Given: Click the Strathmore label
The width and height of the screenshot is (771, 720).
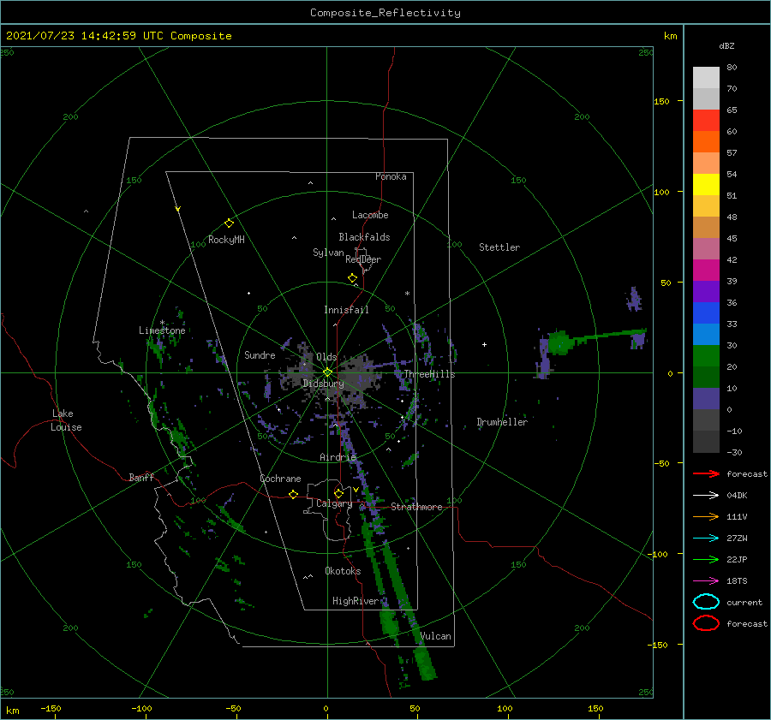Looking at the screenshot, I should (416, 507).
